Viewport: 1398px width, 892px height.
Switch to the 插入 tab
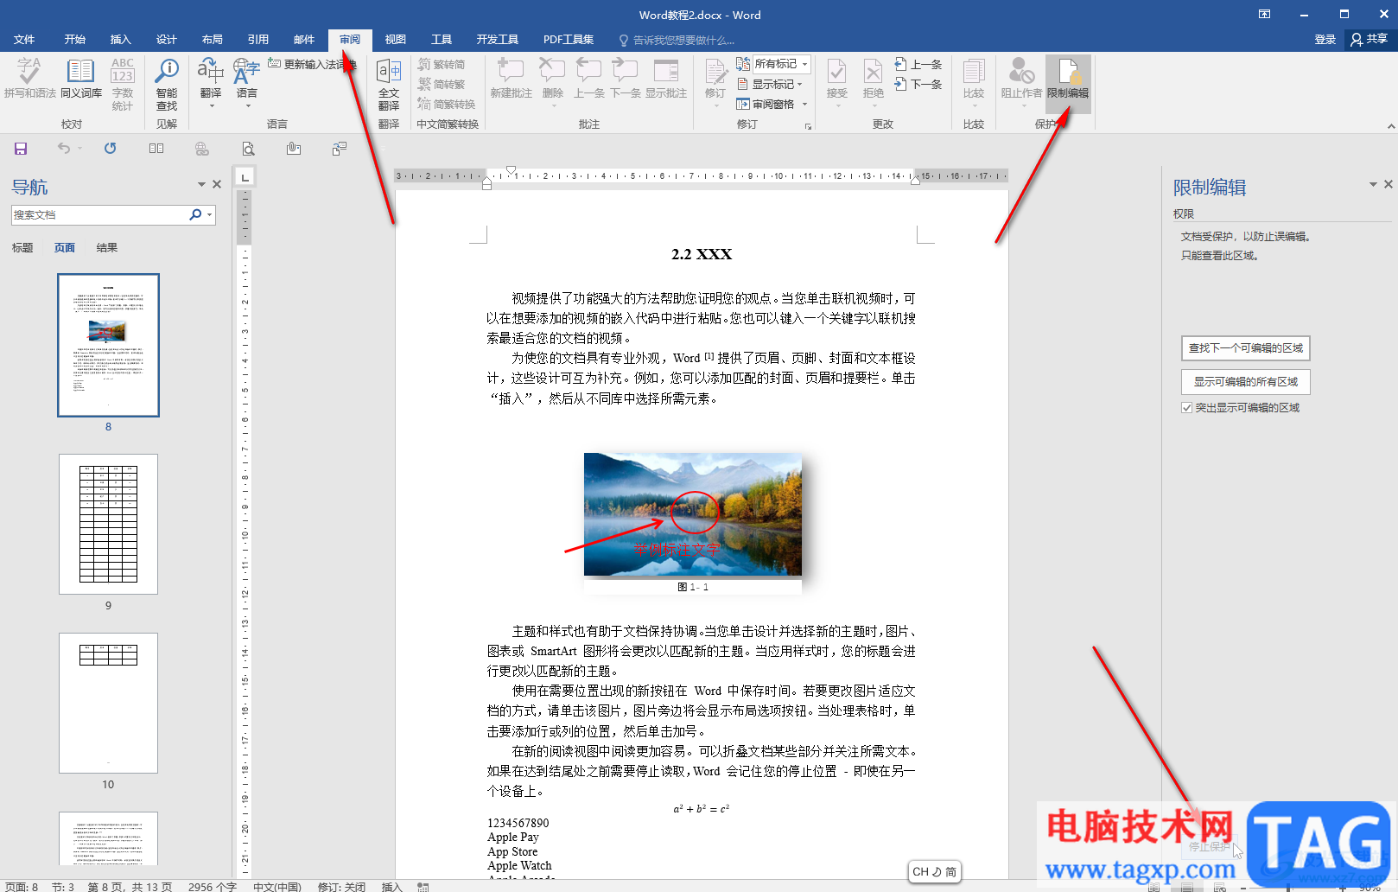click(x=121, y=40)
